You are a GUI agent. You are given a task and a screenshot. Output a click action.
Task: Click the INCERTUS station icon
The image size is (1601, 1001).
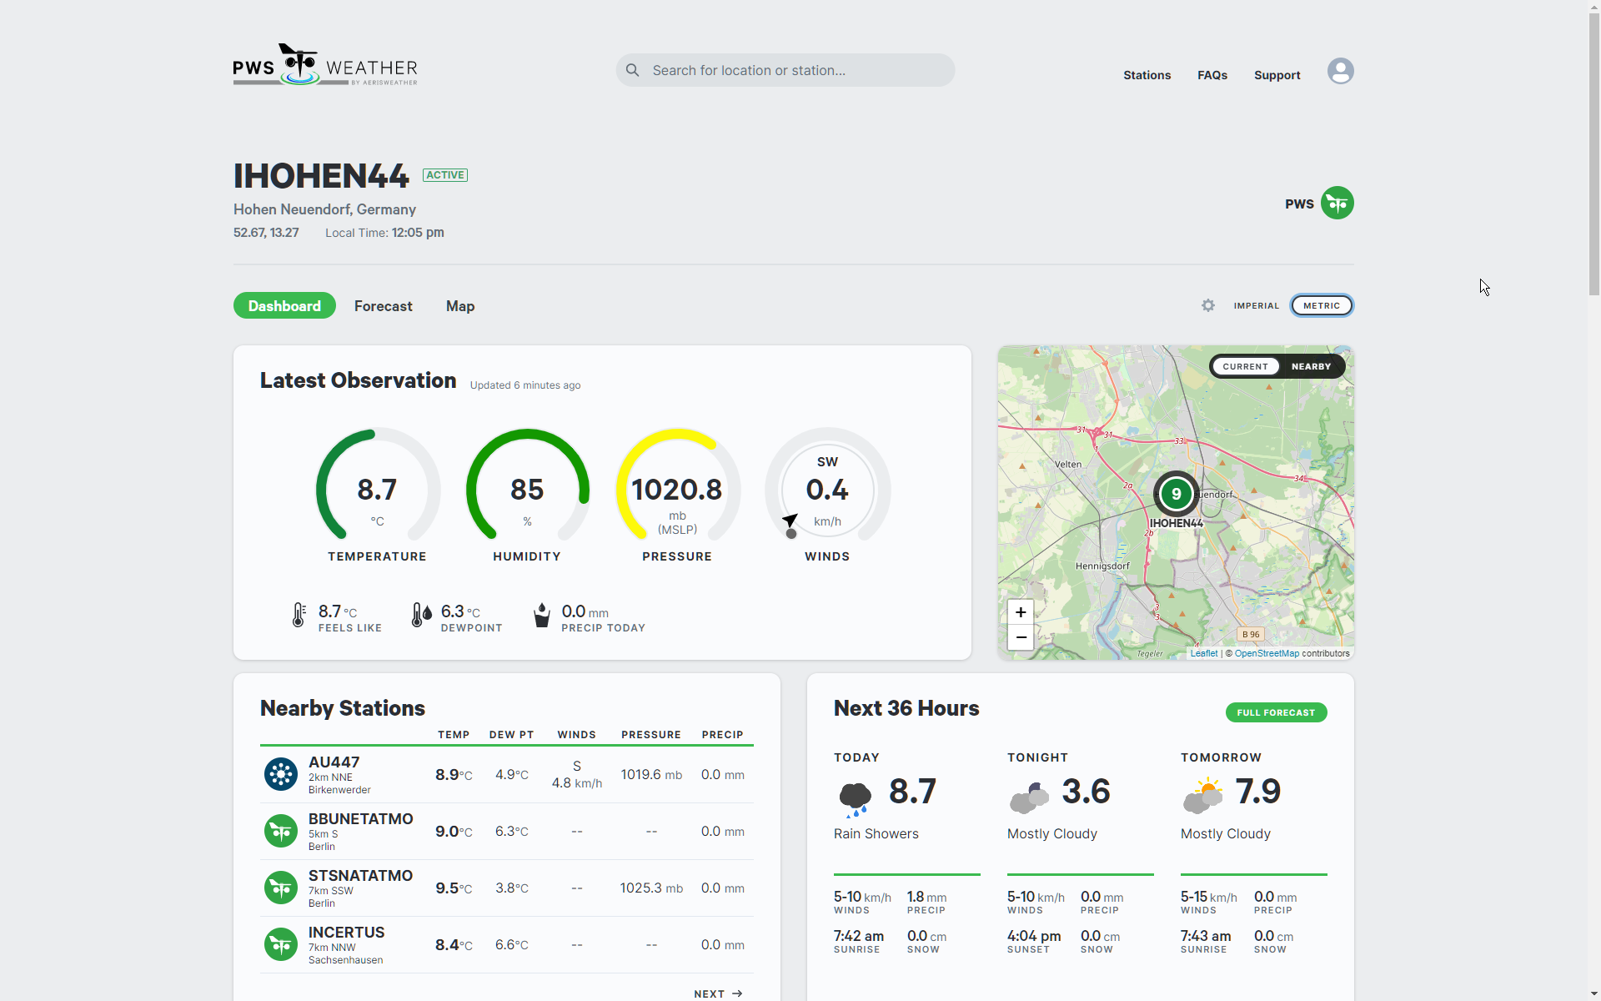pos(281,944)
